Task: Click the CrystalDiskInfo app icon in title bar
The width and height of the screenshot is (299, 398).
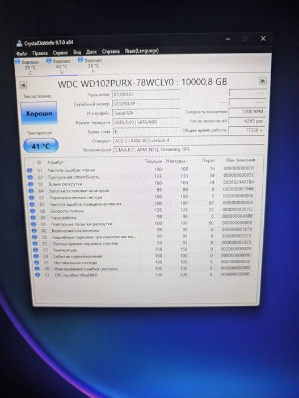Action: coord(19,44)
